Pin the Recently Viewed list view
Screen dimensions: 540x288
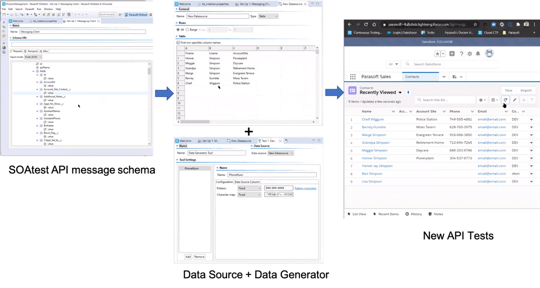(x=408, y=92)
